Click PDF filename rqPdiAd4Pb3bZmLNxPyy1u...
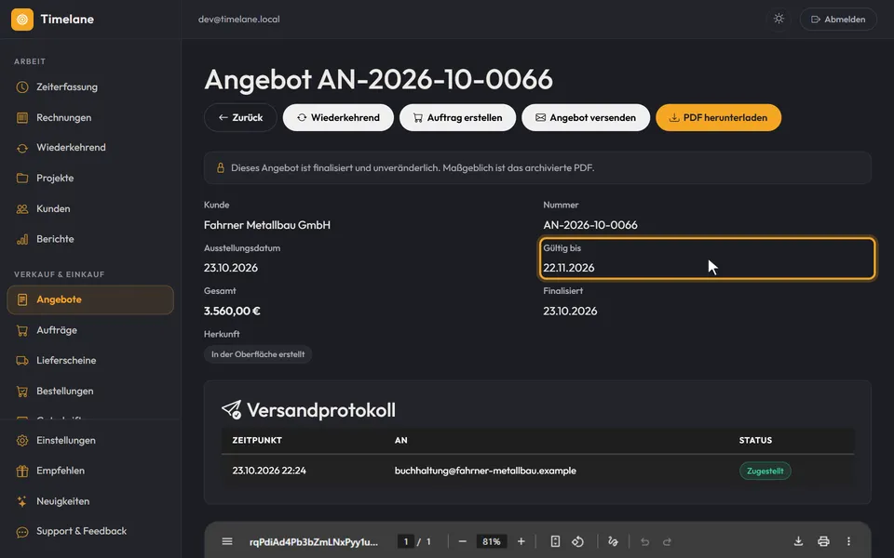The width and height of the screenshot is (894, 558). pyautogui.click(x=314, y=541)
